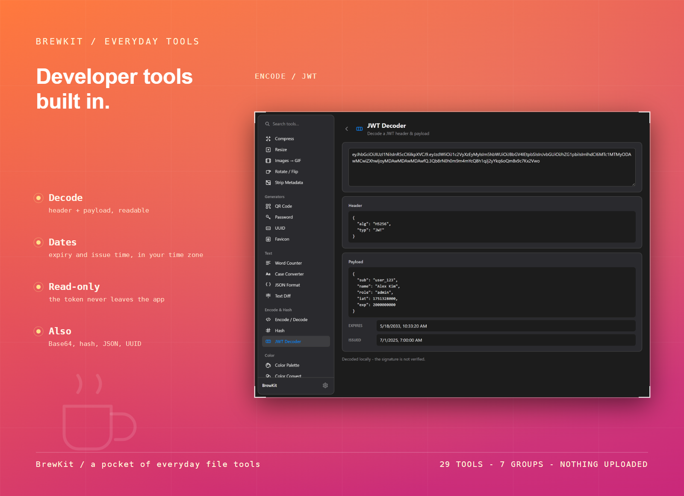The width and height of the screenshot is (684, 496).
Task: Click the UUID icon in sidebar
Action: click(x=268, y=228)
